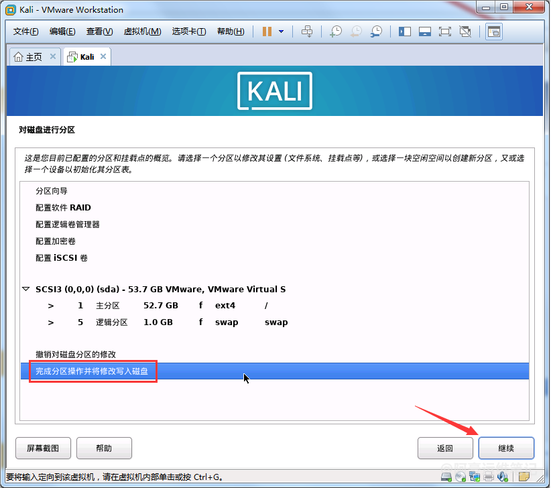Open the 虚拟机 menu
This screenshot has width=551, height=488.
142,32
